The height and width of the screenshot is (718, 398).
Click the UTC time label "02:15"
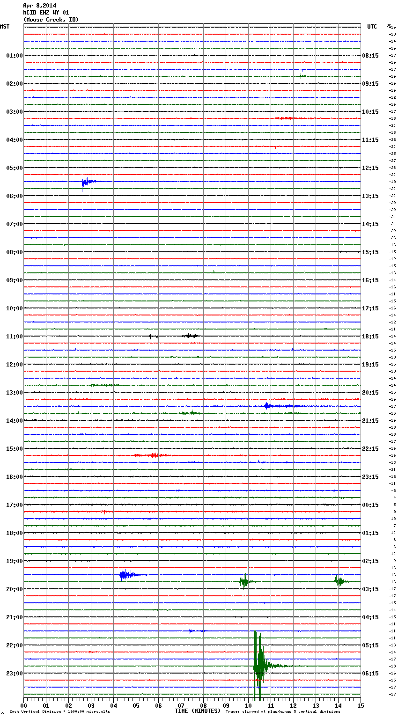point(370,561)
